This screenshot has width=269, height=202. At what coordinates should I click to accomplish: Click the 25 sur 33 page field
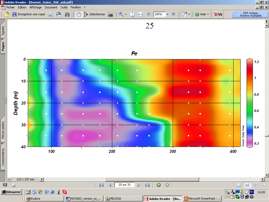pyautogui.click(x=124, y=185)
